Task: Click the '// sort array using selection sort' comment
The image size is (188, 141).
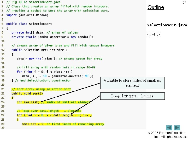Action: click(x=41, y=89)
